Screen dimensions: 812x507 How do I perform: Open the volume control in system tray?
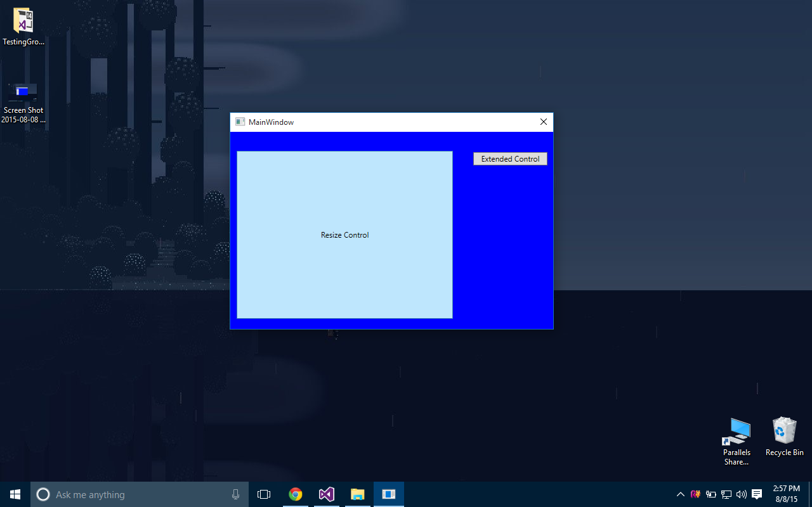pos(741,494)
